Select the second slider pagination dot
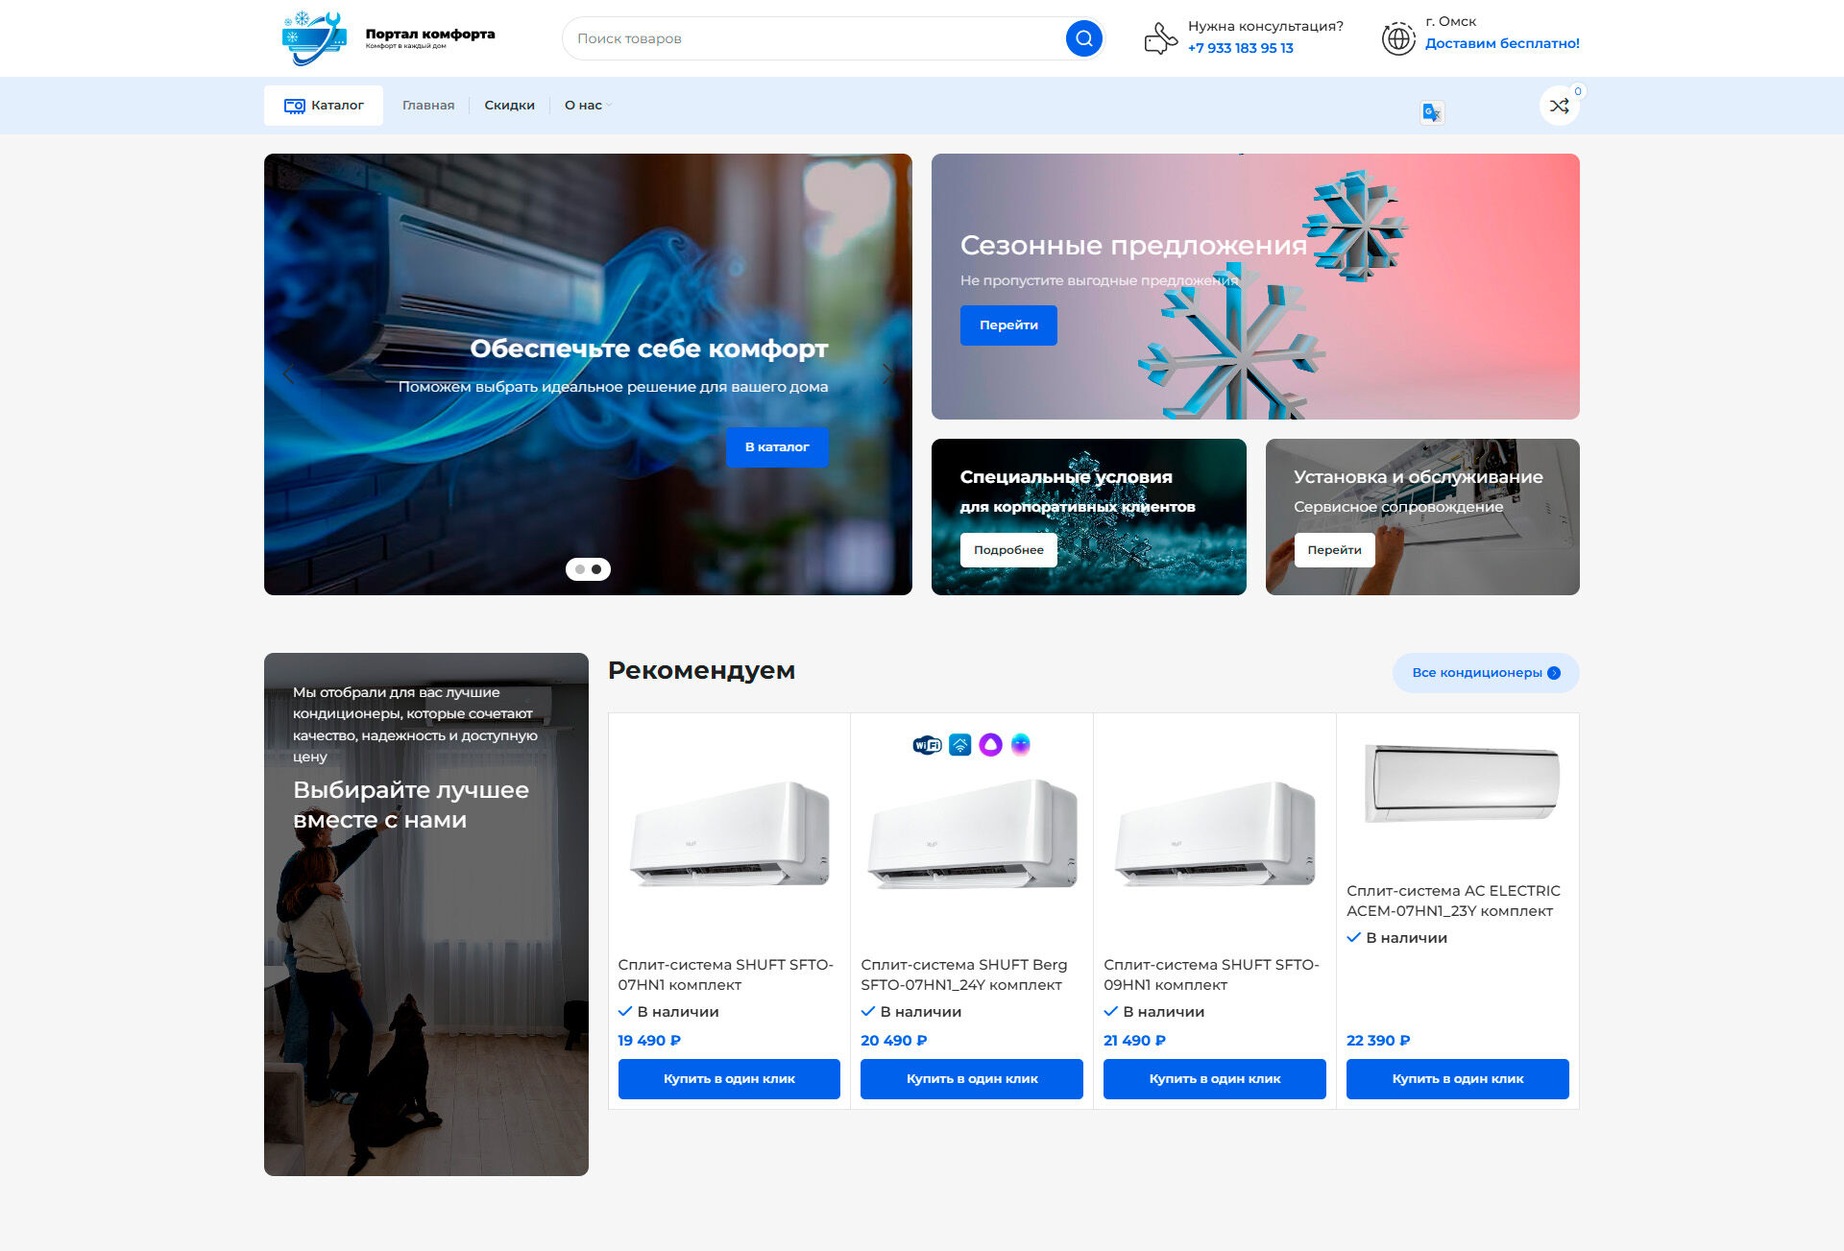The width and height of the screenshot is (1844, 1251). coord(596,569)
